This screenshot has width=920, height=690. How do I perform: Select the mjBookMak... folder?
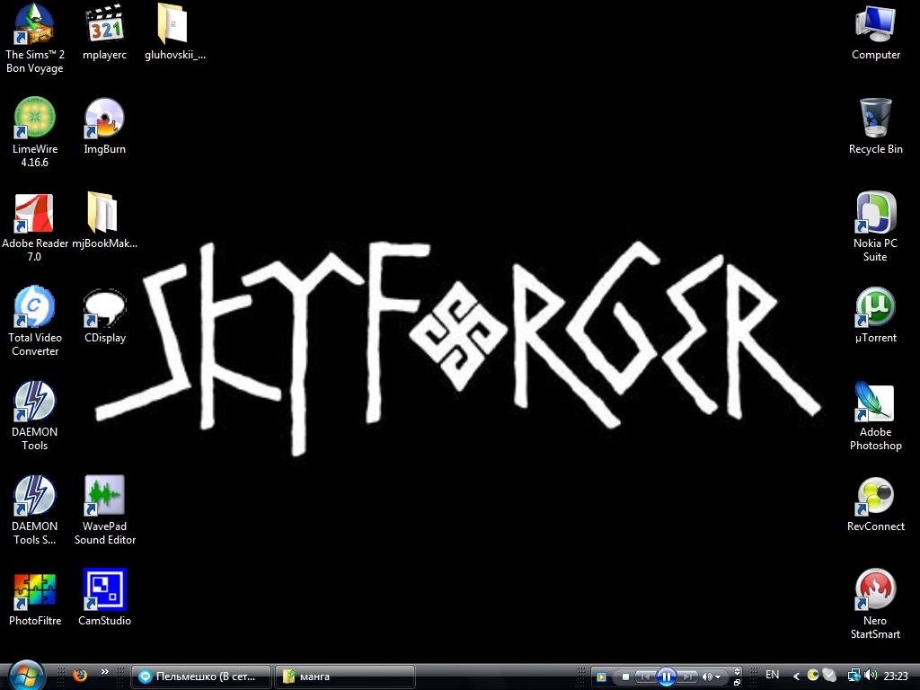click(104, 221)
